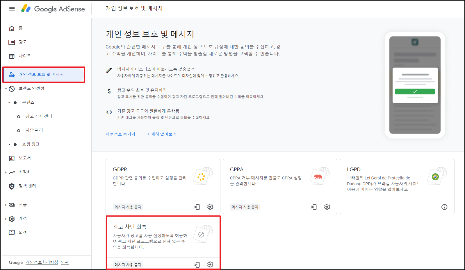Open 개인정보처리방침 footer link

[x=42, y=262]
